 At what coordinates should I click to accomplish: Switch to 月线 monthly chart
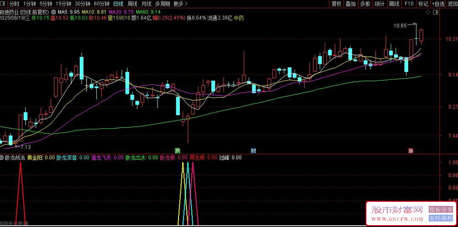(147, 4)
